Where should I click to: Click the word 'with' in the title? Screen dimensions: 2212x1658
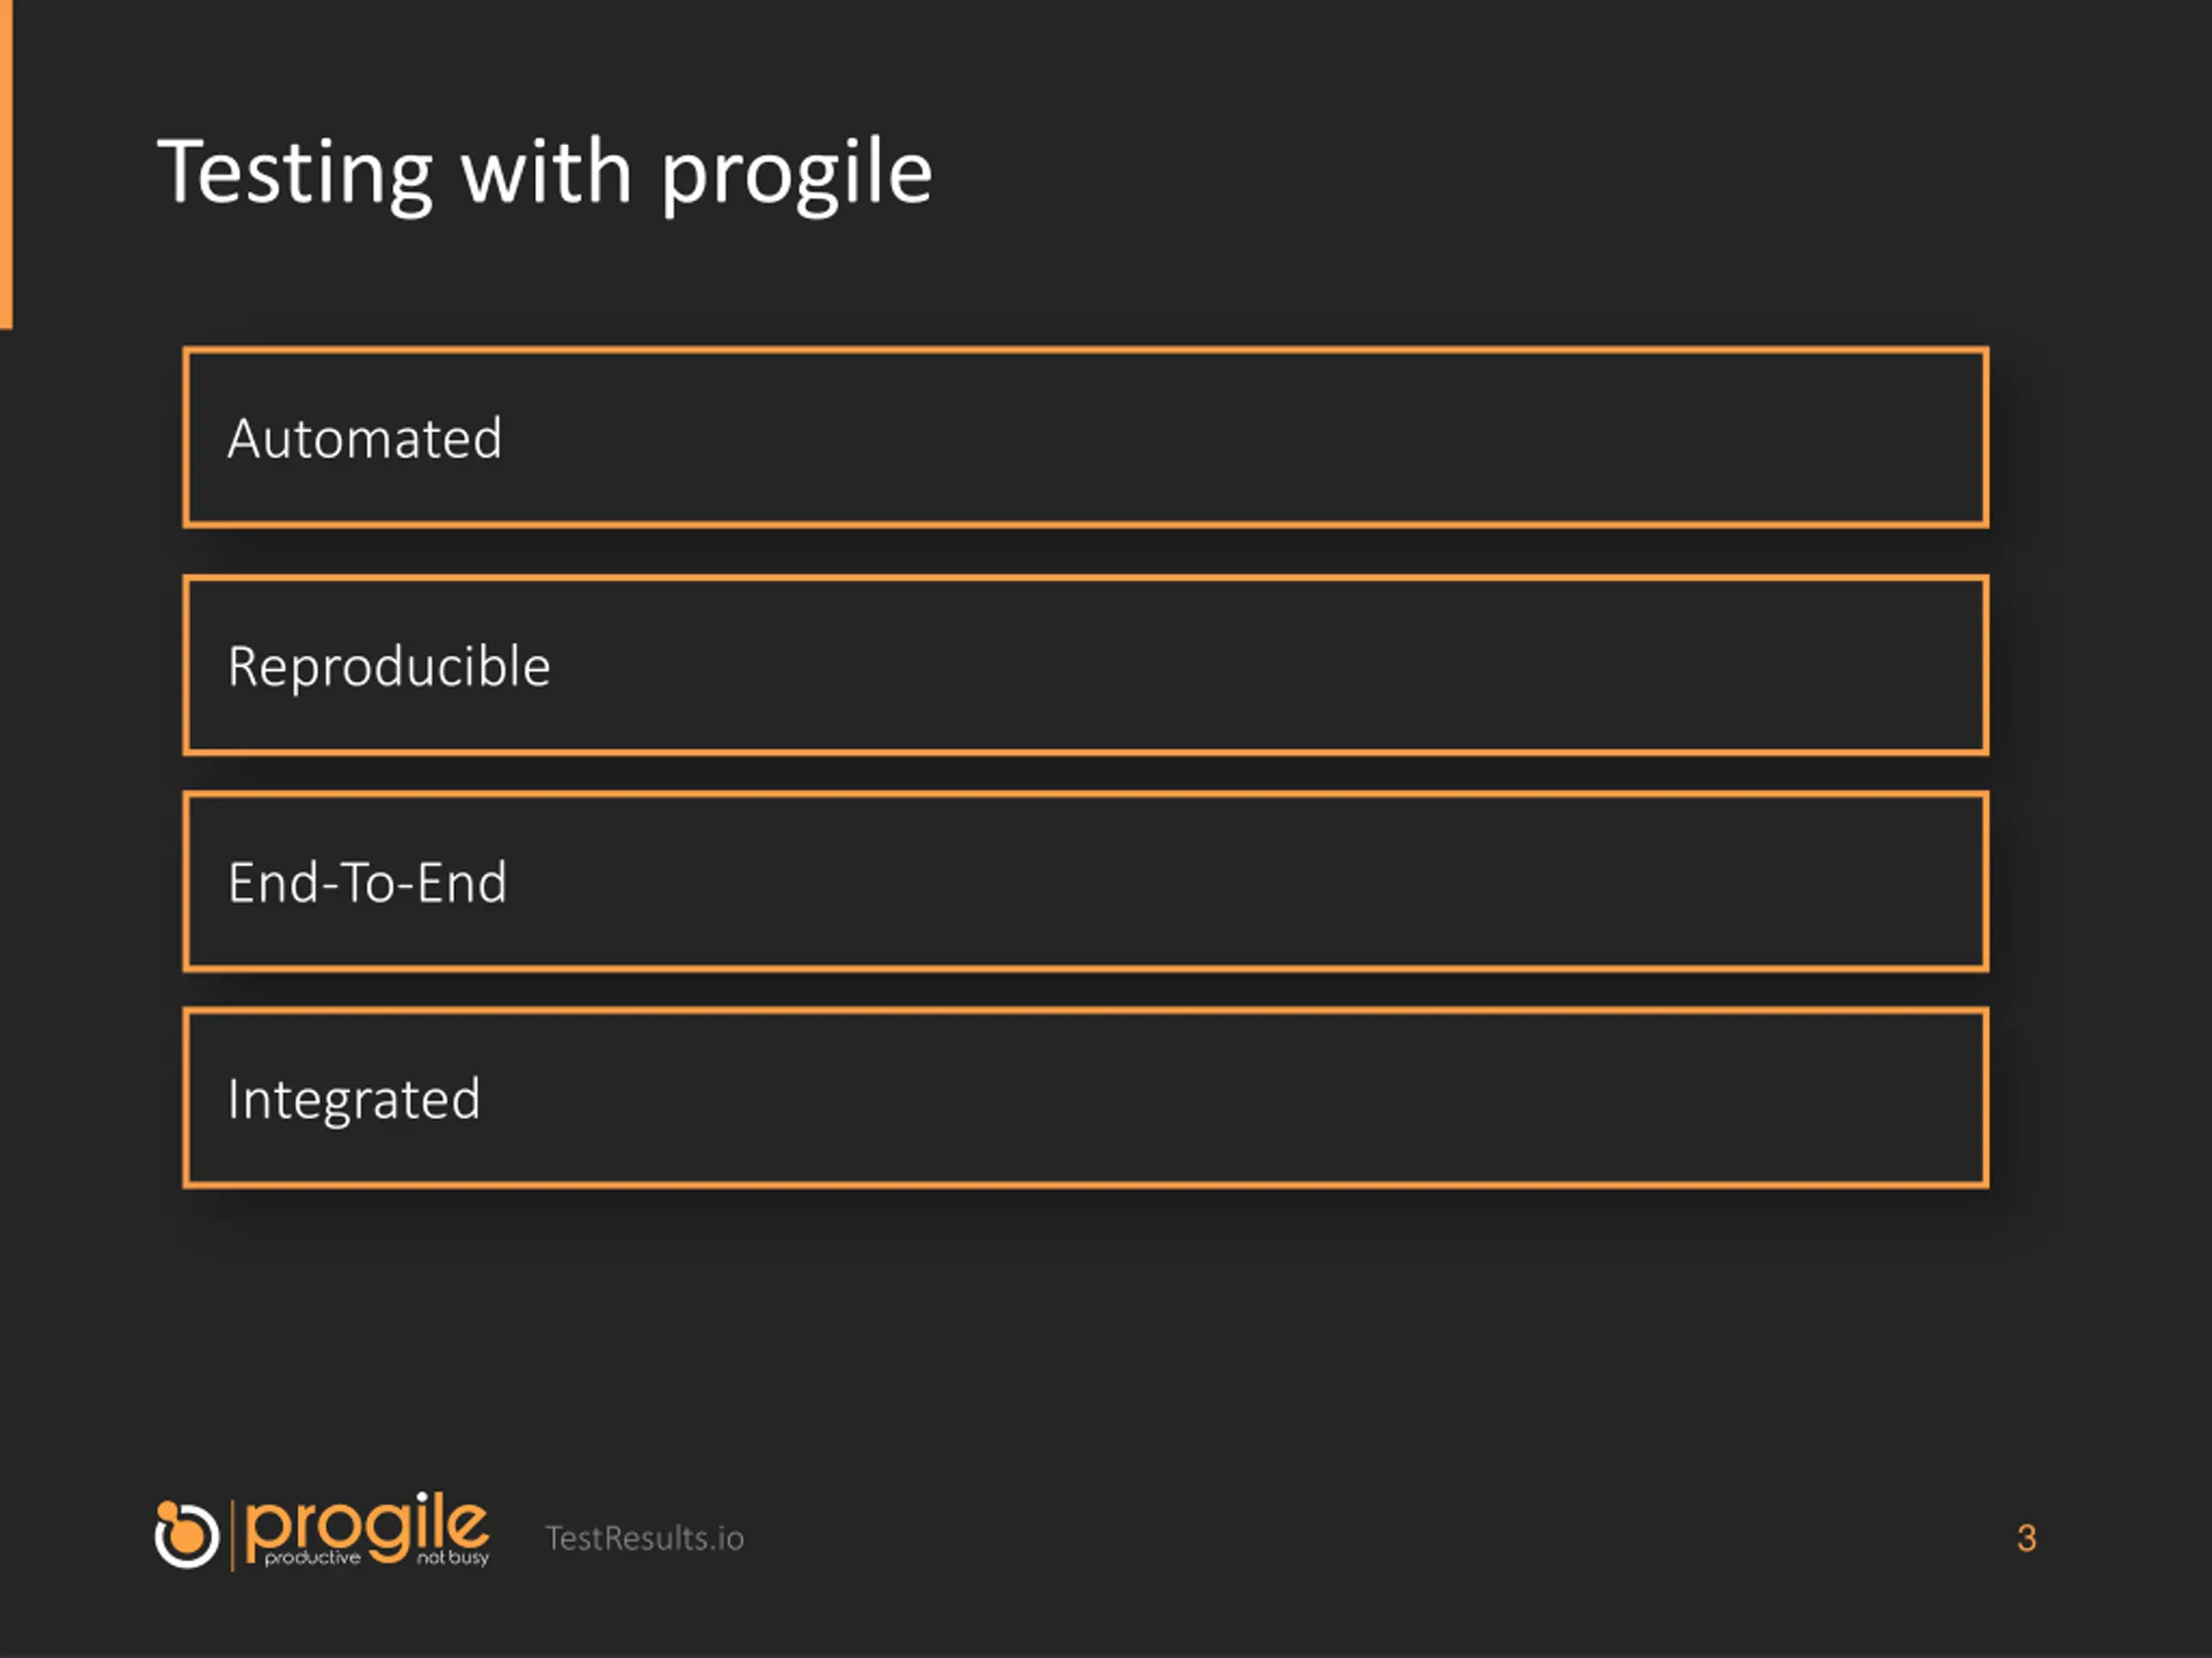(x=546, y=172)
